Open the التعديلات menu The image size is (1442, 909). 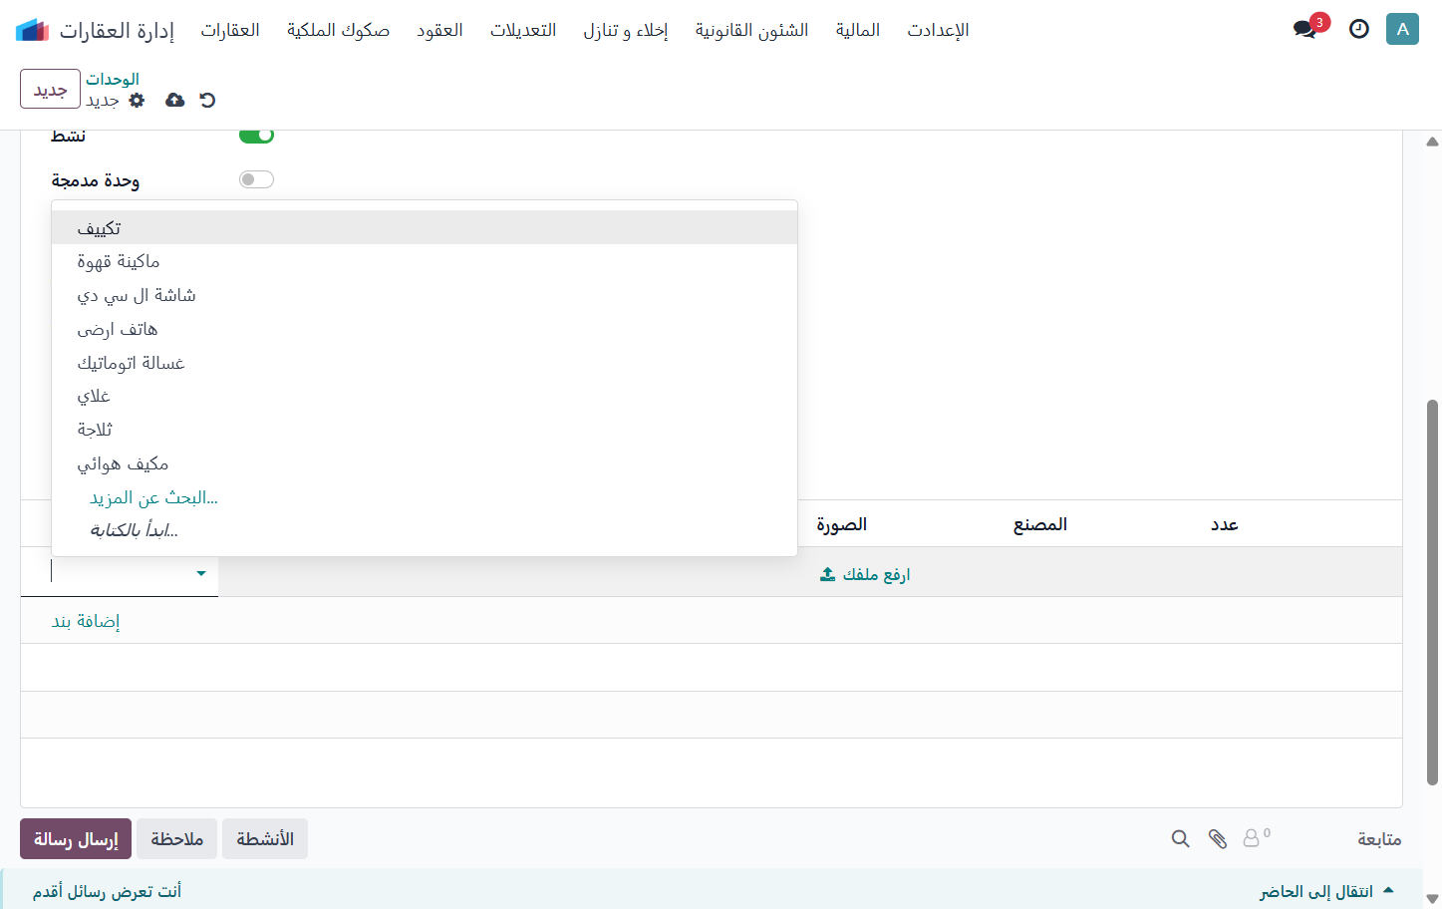pos(523,30)
